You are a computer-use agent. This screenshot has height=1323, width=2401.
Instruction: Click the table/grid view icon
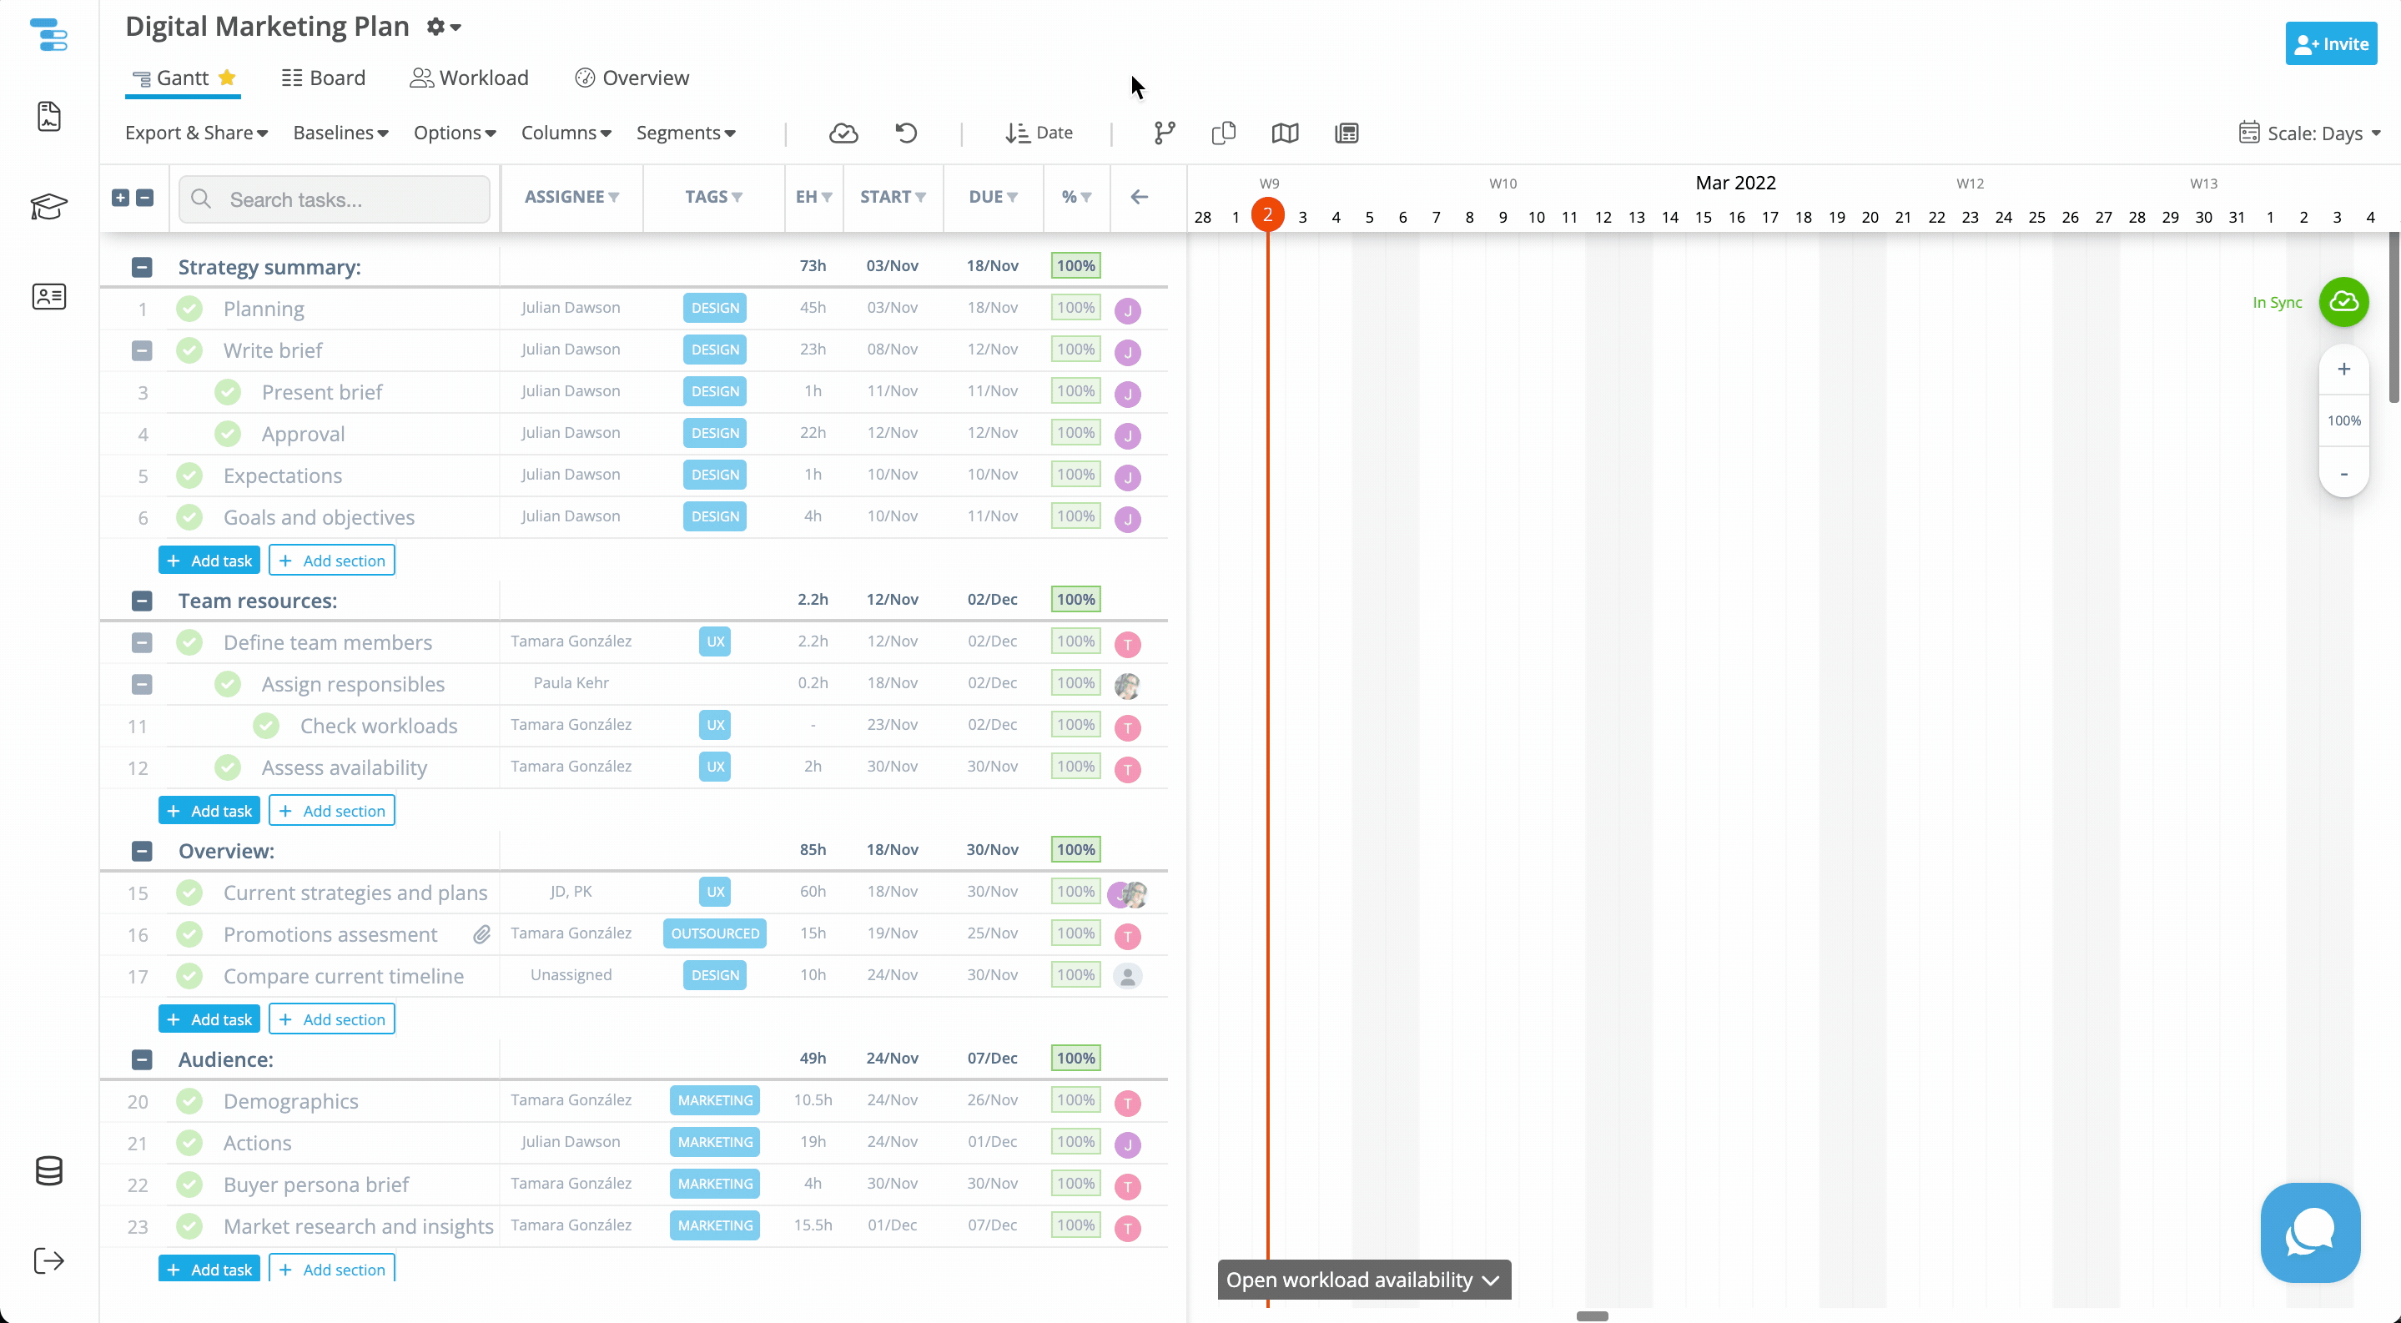1346,132
